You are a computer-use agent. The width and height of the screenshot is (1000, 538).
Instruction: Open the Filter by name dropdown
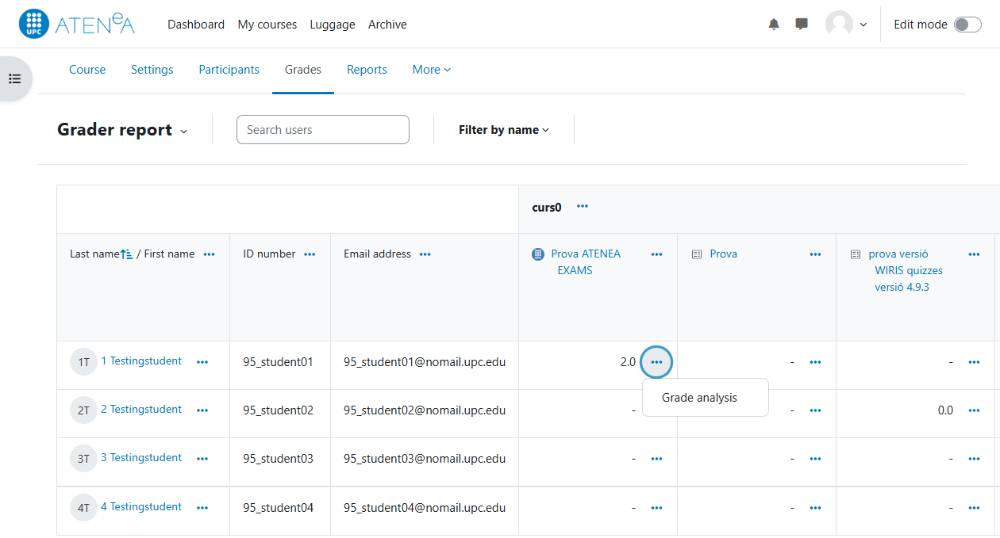point(503,130)
